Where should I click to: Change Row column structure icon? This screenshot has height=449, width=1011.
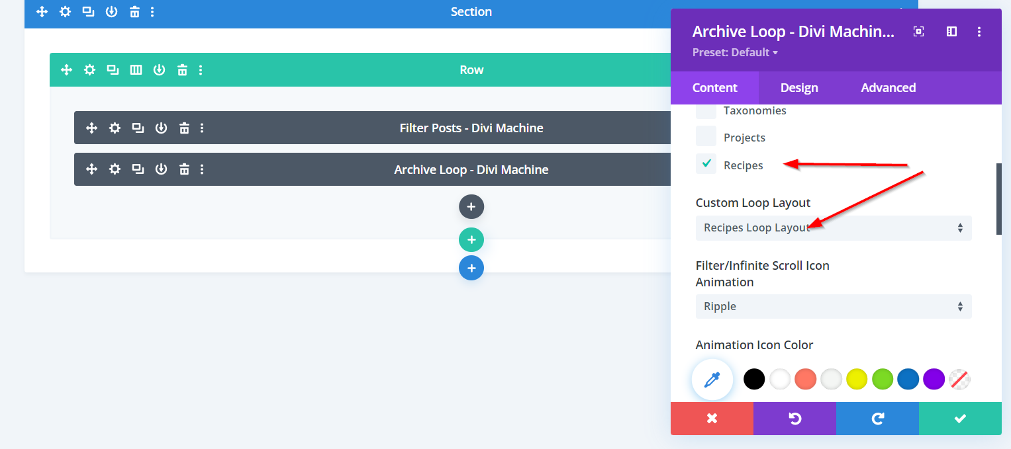[136, 70]
